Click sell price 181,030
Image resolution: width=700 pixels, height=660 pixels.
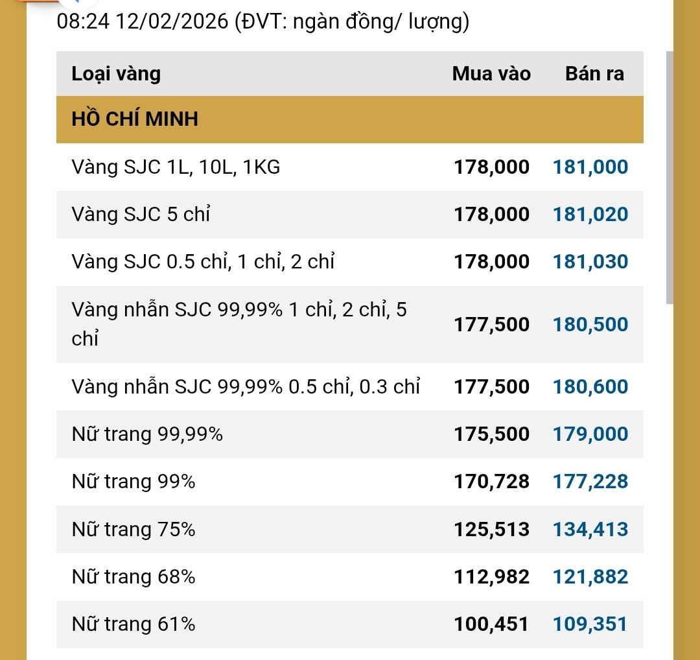click(590, 262)
